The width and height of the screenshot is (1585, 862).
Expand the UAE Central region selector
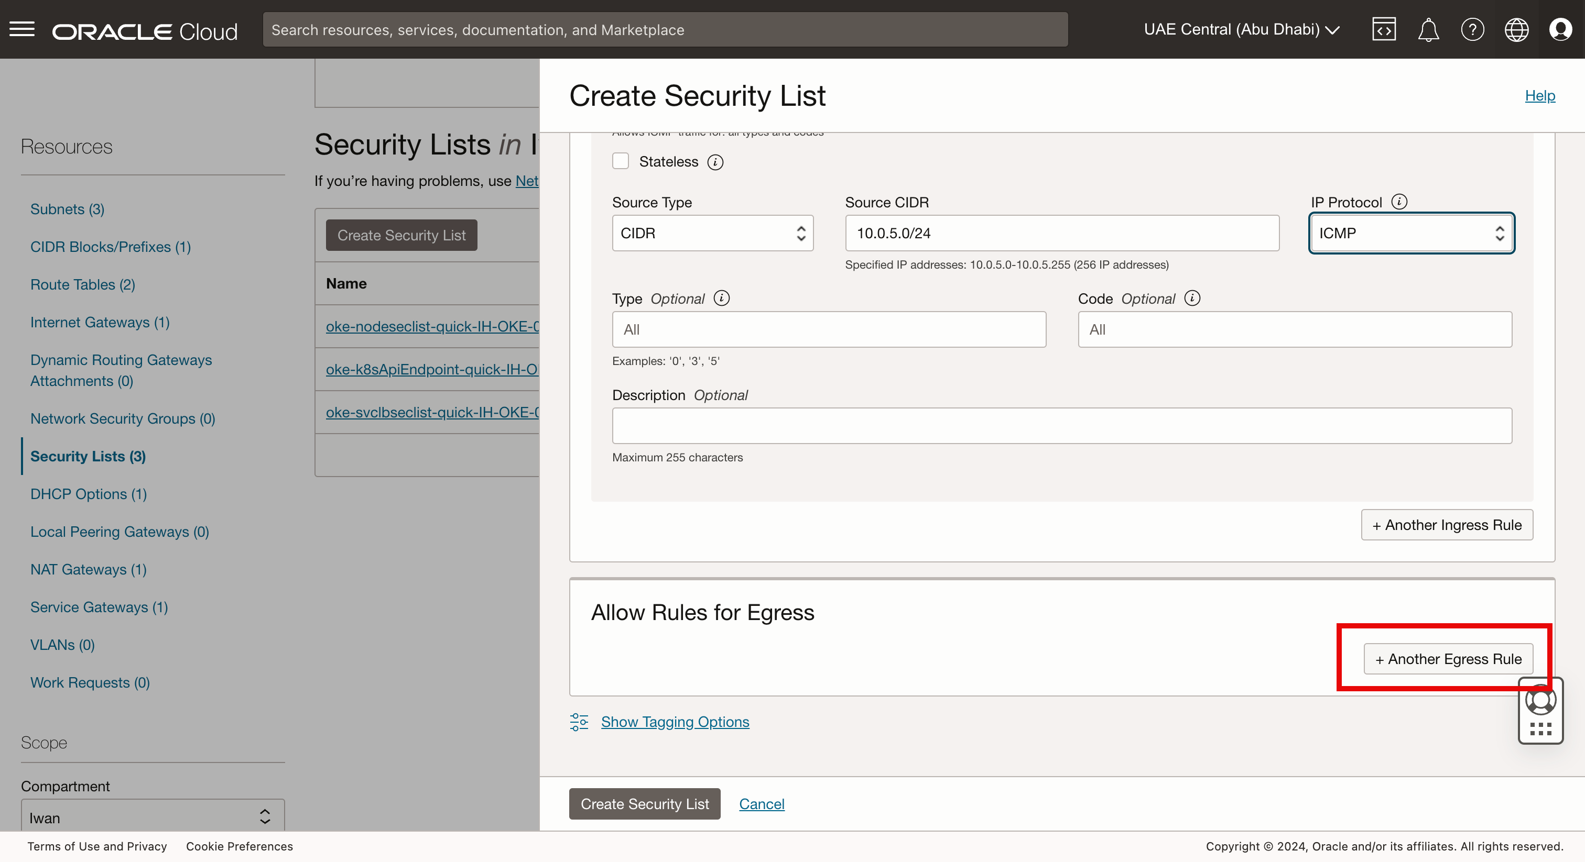point(1242,29)
